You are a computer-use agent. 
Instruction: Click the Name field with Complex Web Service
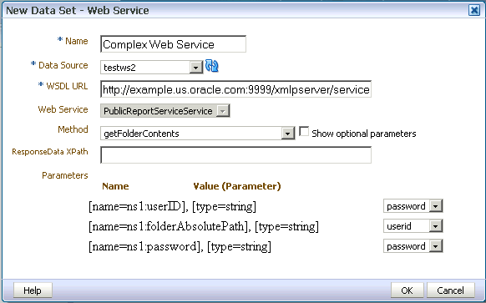click(173, 44)
